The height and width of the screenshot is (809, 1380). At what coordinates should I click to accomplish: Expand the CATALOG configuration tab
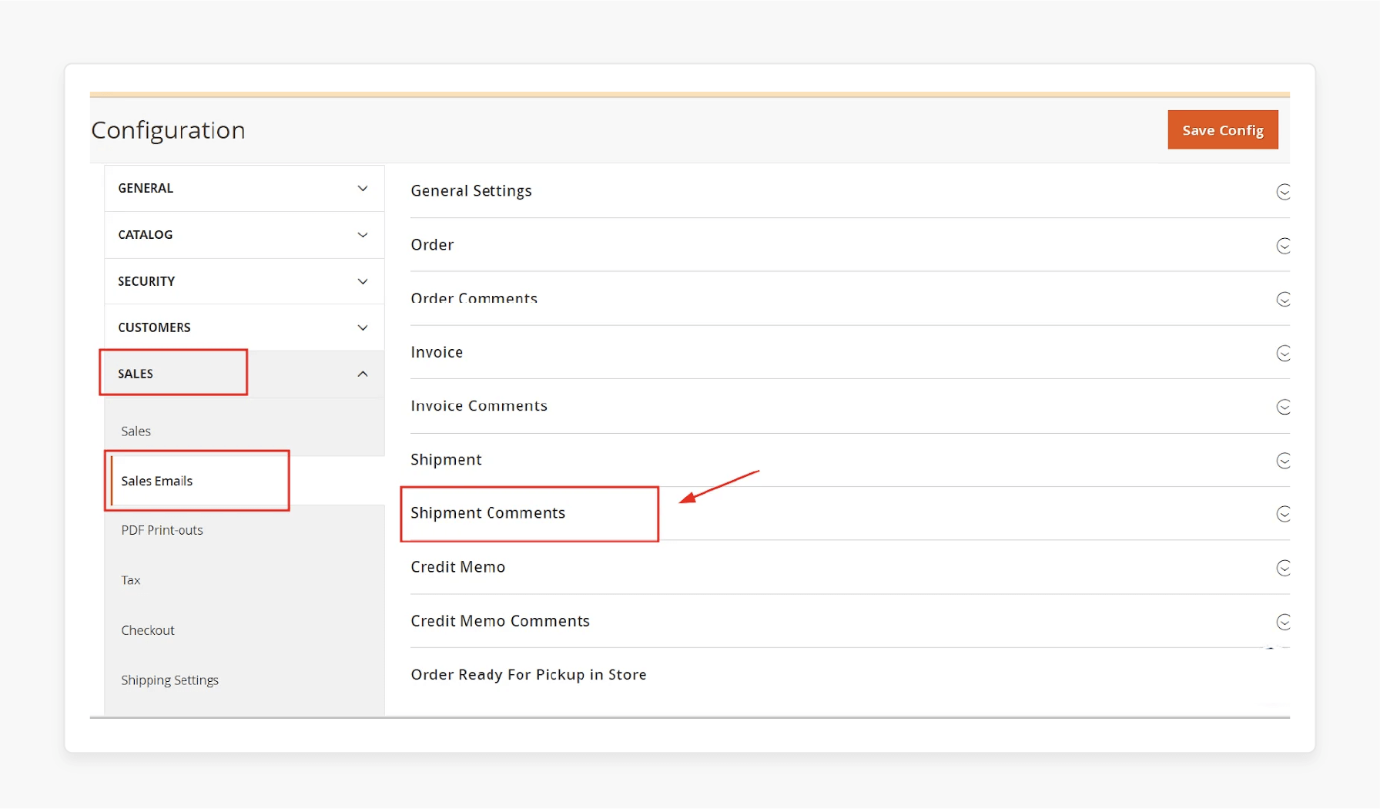[x=244, y=235]
